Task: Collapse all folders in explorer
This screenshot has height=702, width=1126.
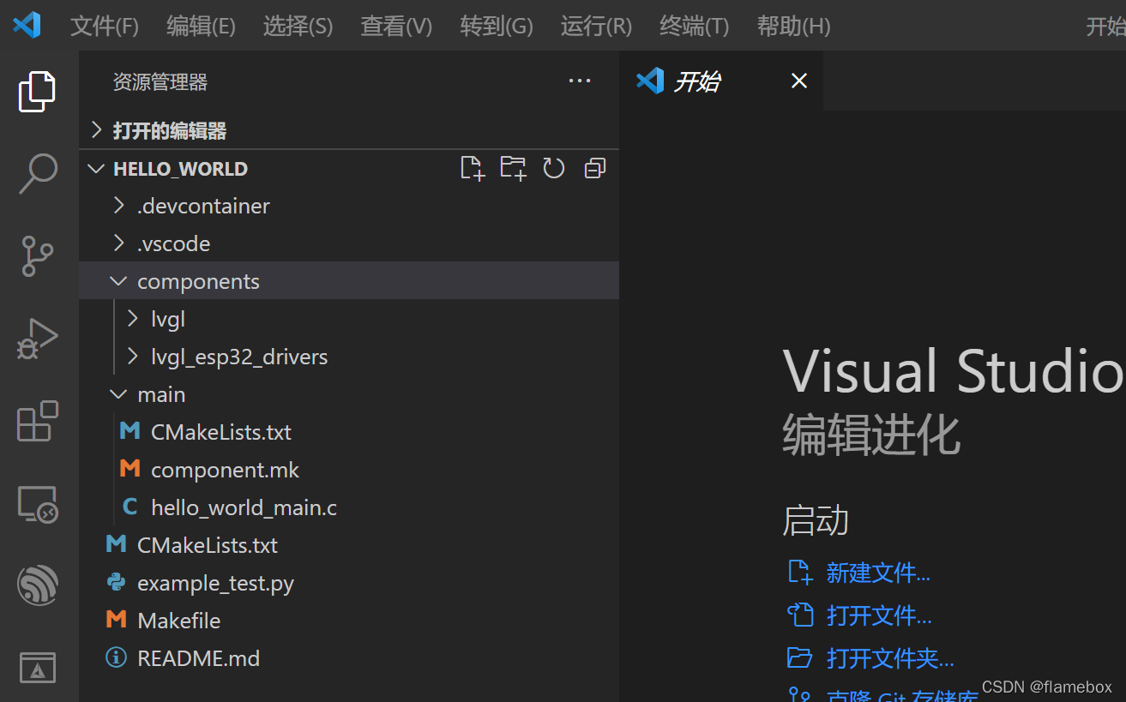Action: tap(594, 168)
